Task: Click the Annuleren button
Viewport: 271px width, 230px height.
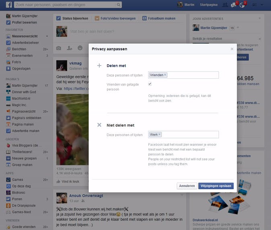Action: [x=187, y=186]
